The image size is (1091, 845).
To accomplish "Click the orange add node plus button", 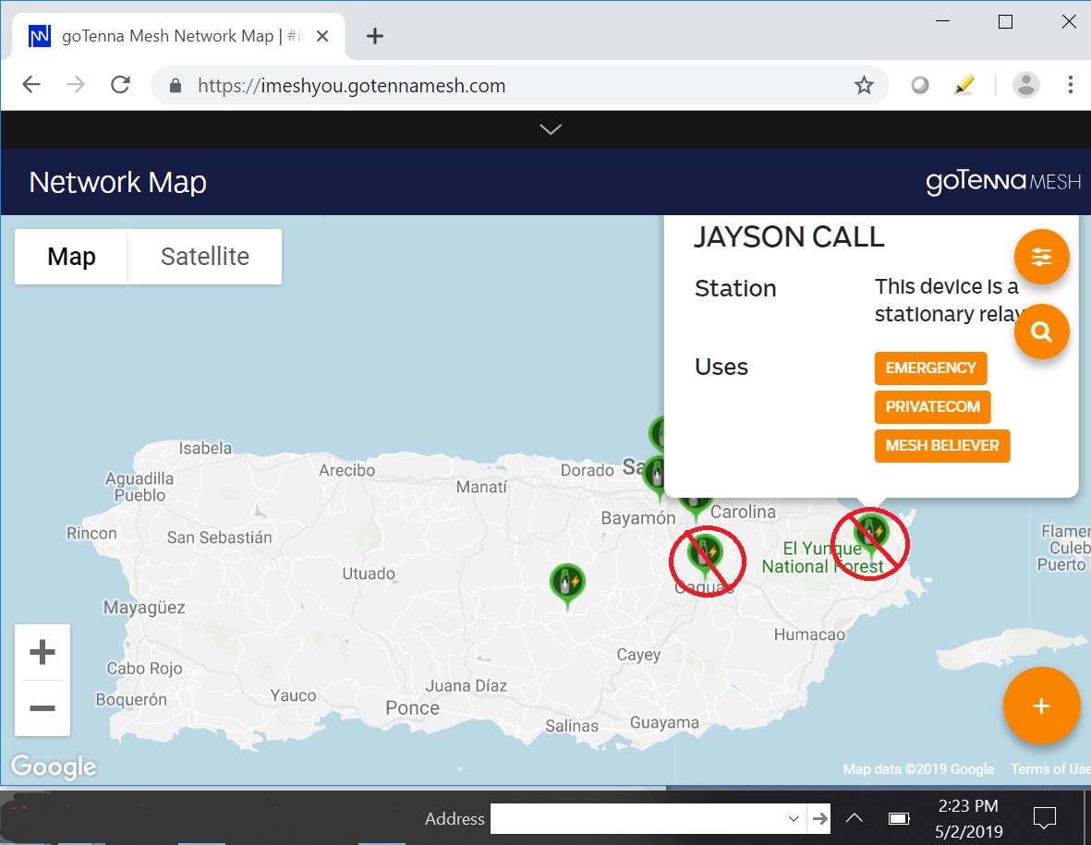I will (x=1041, y=706).
